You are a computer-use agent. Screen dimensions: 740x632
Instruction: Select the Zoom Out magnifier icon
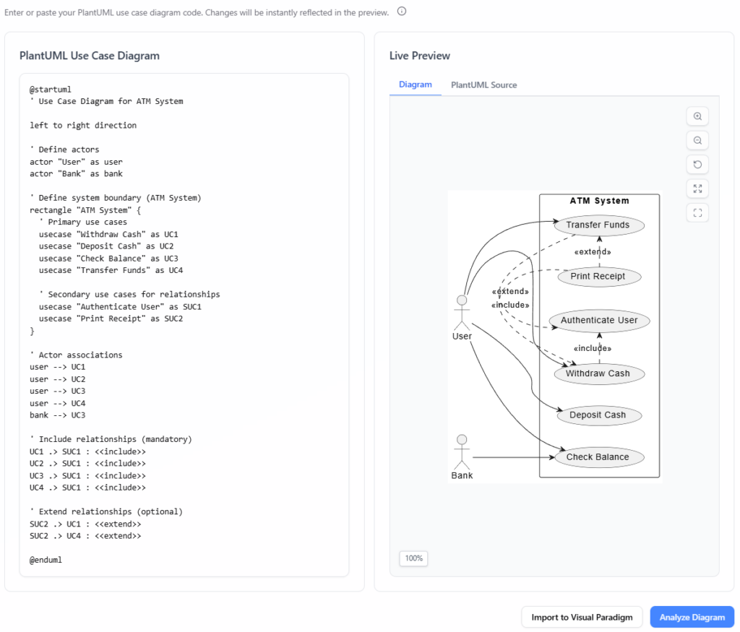click(x=697, y=140)
